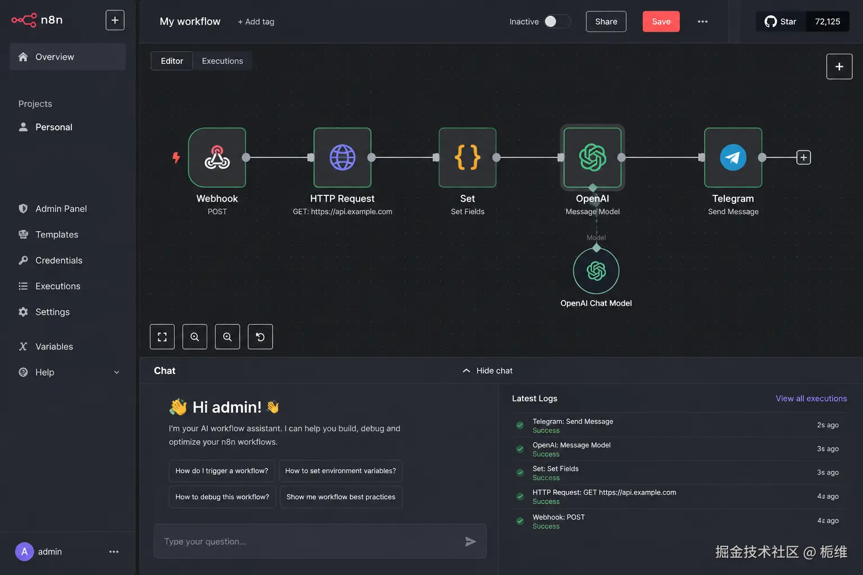Send the chat message
The height and width of the screenshot is (575, 863).
[x=471, y=541]
